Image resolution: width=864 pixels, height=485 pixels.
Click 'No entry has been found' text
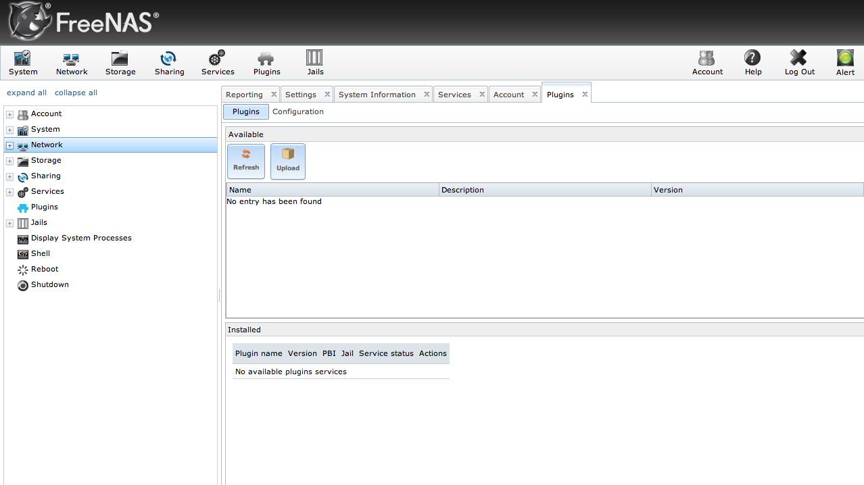pyautogui.click(x=274, y=201)
